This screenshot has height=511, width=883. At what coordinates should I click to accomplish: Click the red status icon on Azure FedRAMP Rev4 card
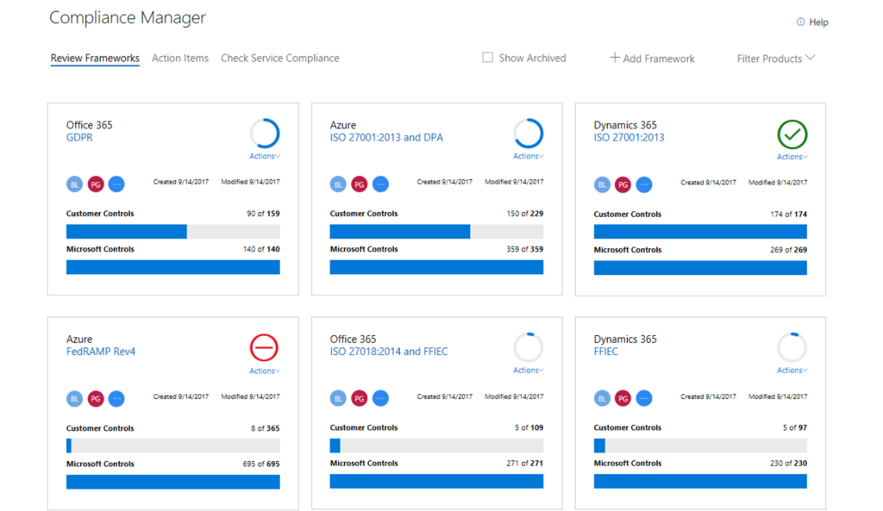pyautogui.click(x=264, y=348)
